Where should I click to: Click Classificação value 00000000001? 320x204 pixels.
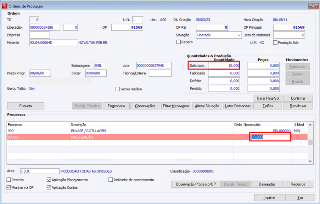pyautogui.click(x=203, y=171)
